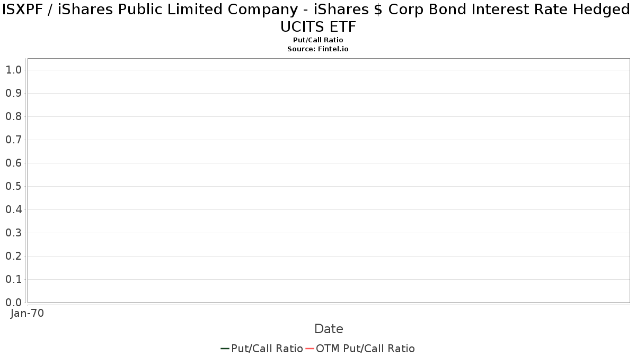
Task: Select the 0.8 y-axis tick label
Action: pos(13,116)
